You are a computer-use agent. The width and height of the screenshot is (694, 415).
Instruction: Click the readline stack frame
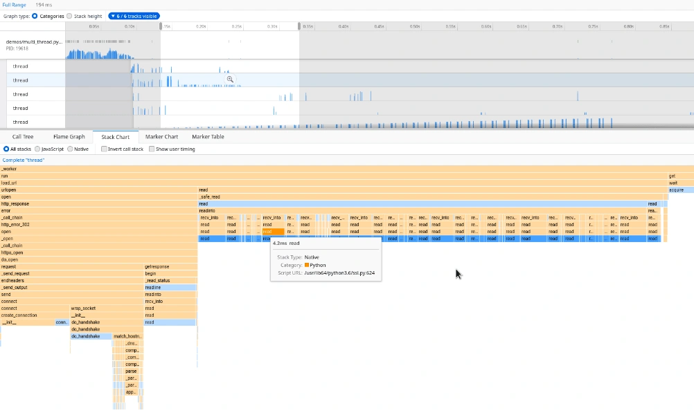pos(171,288)
